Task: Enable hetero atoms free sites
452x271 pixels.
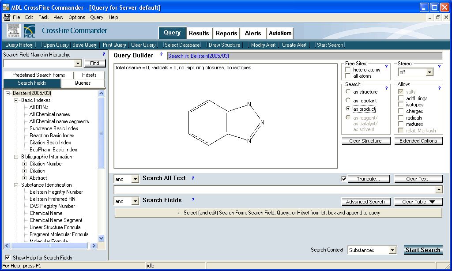Action: click(348, 69)
